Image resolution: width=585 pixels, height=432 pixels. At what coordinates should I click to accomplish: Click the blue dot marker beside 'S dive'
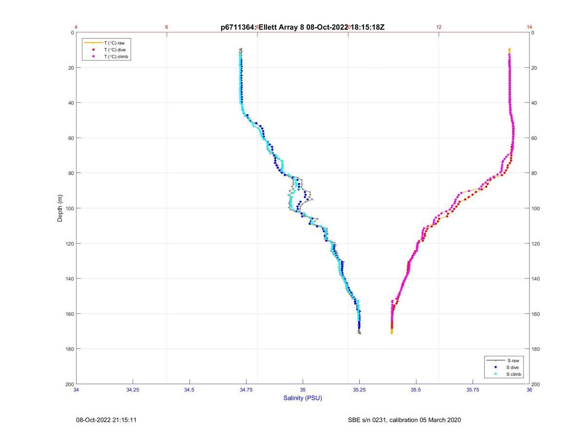pos(495,367)
